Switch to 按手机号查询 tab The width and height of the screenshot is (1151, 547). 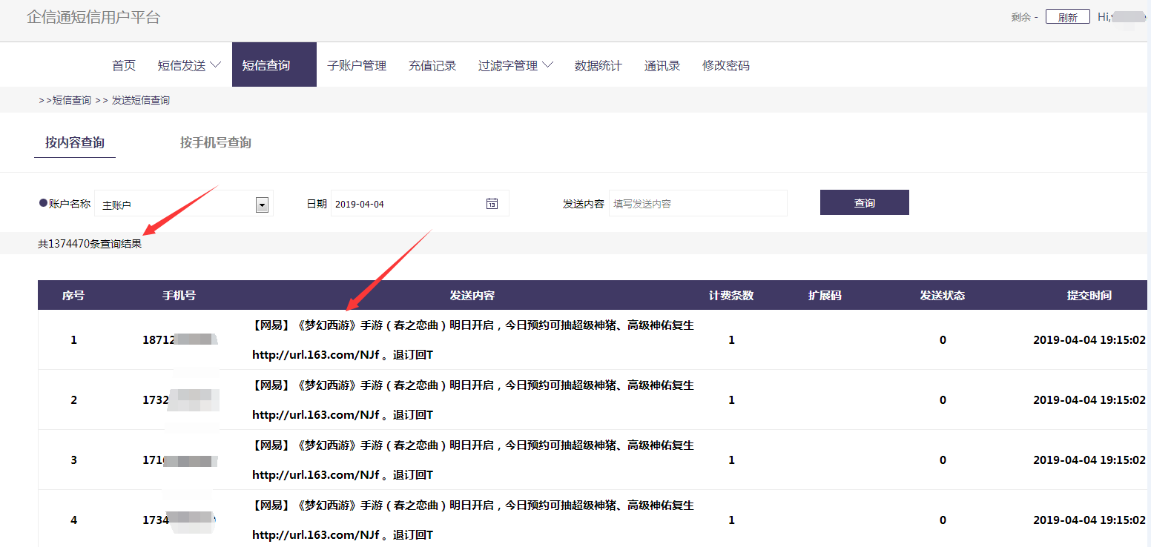pos(215,142)
